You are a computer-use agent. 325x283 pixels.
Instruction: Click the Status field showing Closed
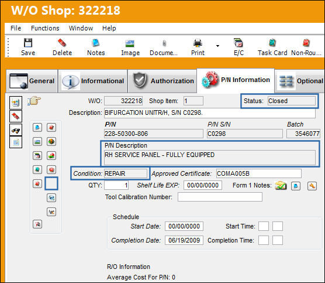click(x=292, y=101)
